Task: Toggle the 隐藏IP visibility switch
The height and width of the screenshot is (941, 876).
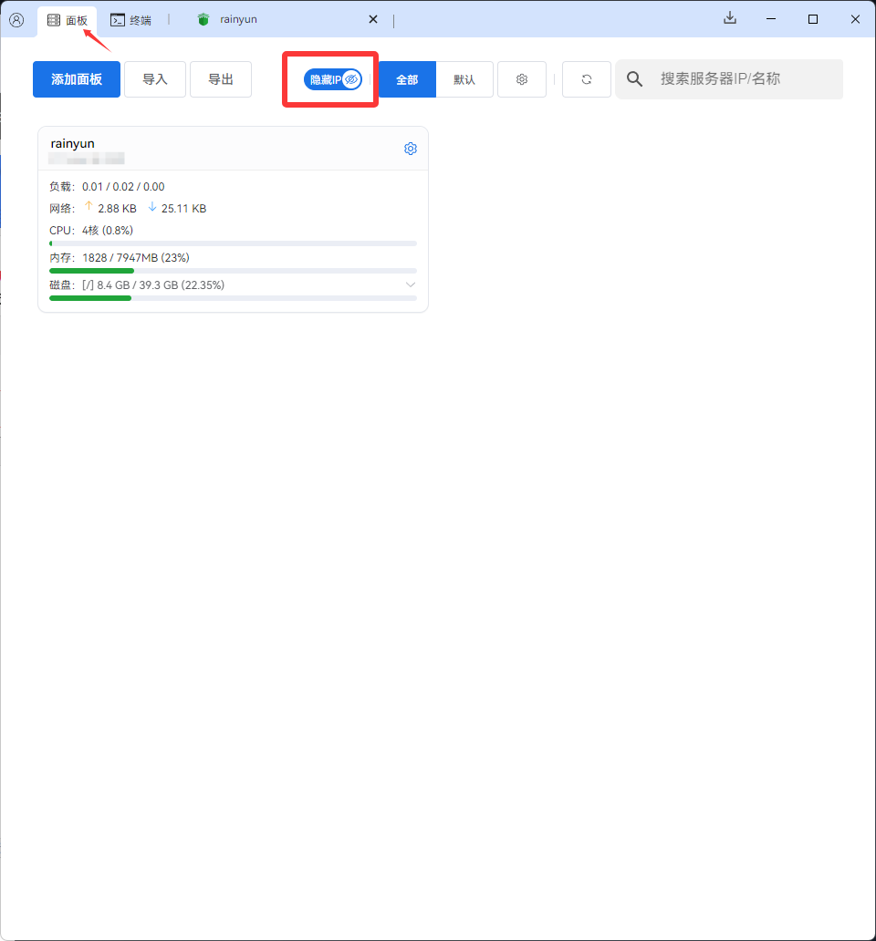Action: [329, 79]
